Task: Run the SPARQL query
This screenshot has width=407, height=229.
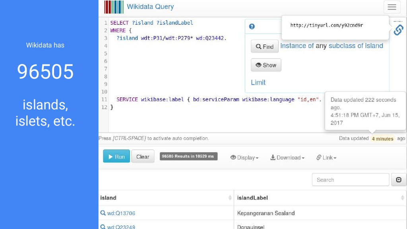Action: coord(116,157)
